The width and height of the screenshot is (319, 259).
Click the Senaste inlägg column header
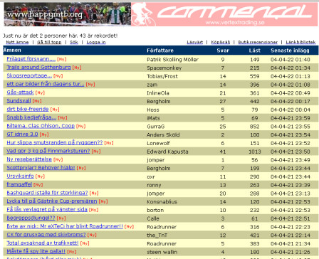[x=290, y=51]
